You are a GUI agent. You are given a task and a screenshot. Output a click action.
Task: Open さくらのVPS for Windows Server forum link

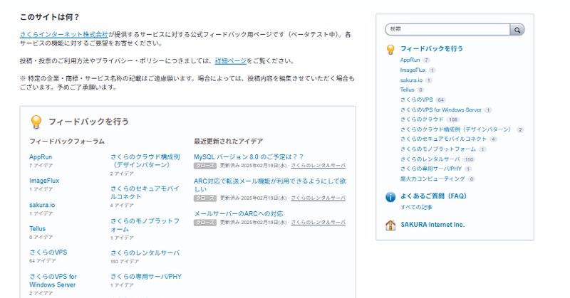point(53,281)
